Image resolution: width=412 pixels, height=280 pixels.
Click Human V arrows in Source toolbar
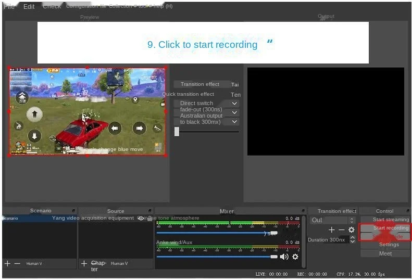pos(119,263)
